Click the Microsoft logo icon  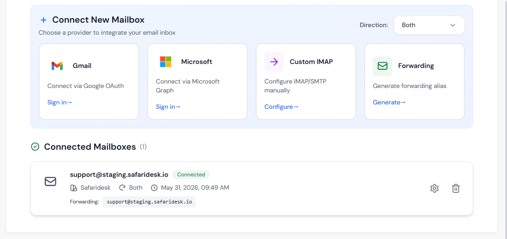tap(165, 61)
